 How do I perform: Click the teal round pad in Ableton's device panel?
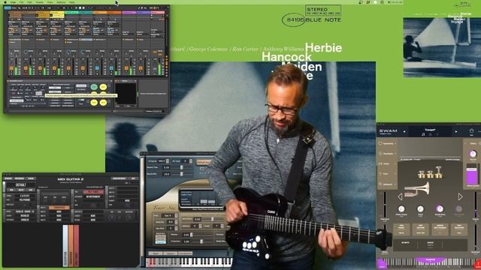click(x=94, y=87)
